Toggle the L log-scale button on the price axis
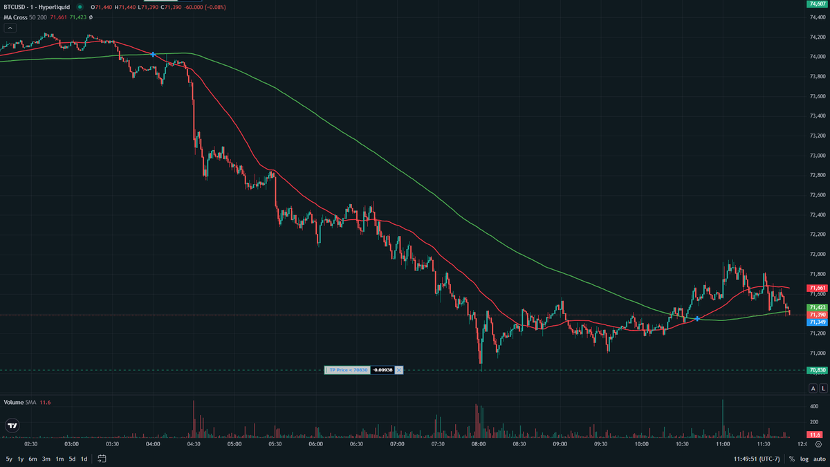This screenshot has height=467, width=830. pyautogui.click(x=822, y=389)
